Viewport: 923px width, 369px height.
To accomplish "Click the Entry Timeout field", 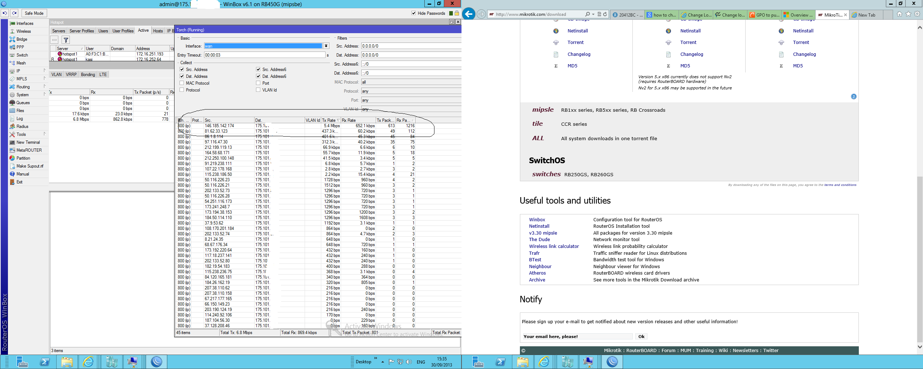I will (x=265, y=55).
